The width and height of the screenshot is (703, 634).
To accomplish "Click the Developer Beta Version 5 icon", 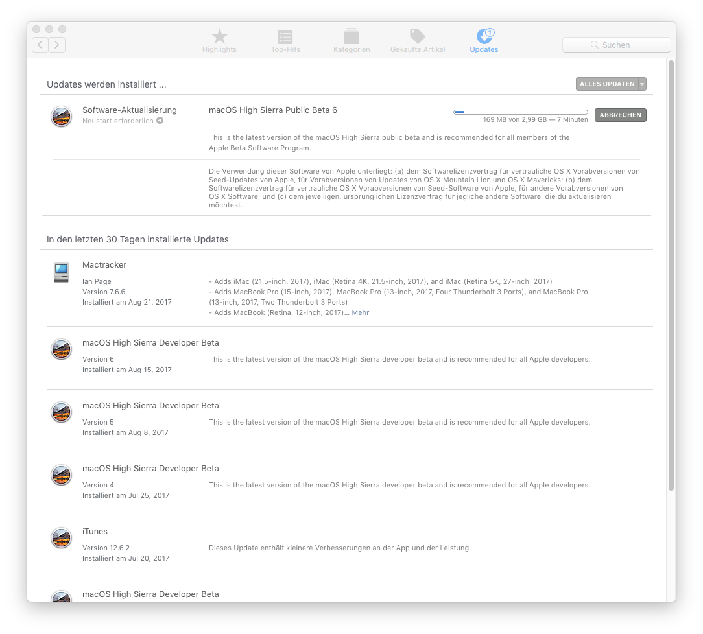I will pyautogui.click(x=62, y=412).
